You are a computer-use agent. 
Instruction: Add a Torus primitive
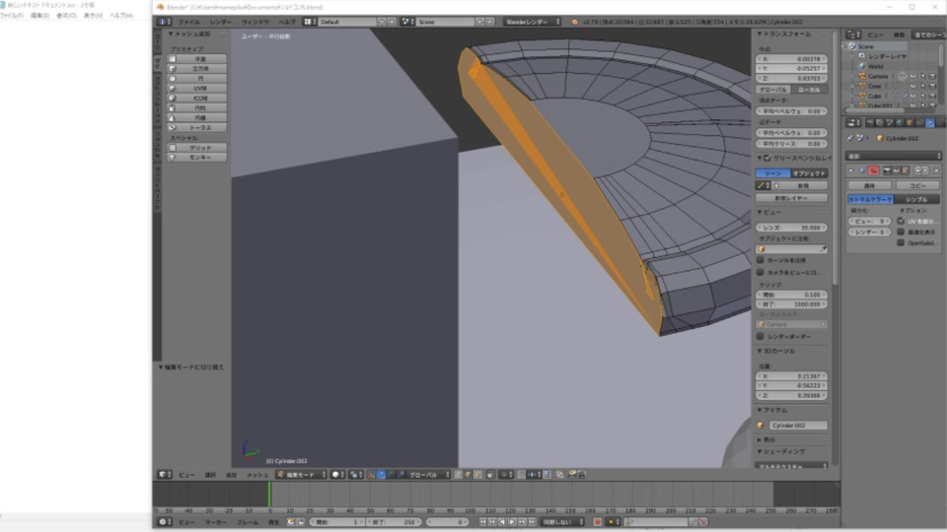(200, 127)
